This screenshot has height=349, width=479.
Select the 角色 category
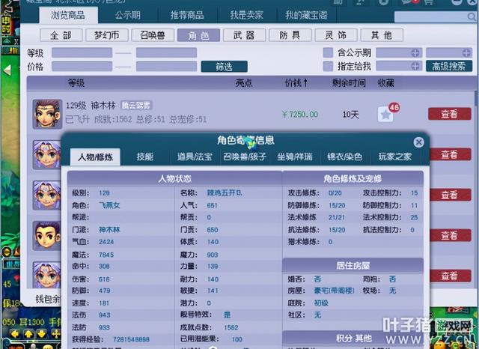(198, 35)
